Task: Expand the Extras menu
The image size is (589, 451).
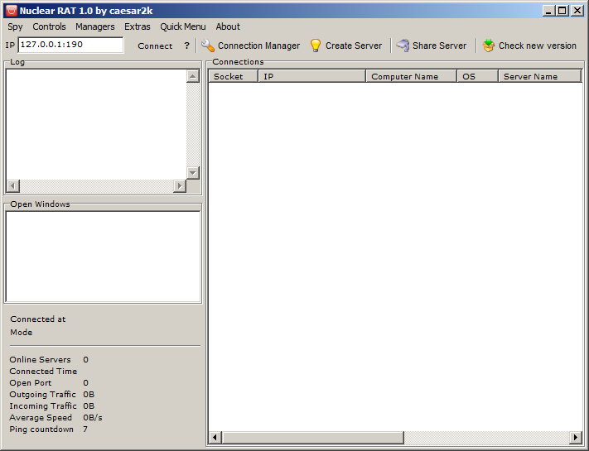Action: [x=138, y=26]
